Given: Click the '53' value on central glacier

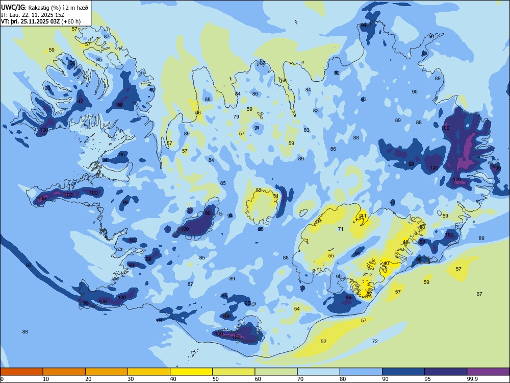Looking at the screenshot, I should 259,190.
